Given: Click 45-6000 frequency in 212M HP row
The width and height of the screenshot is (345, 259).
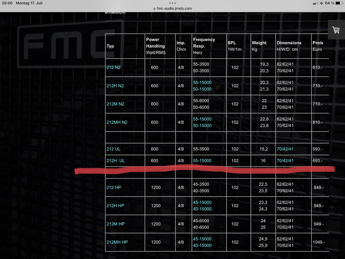Looking at the screenshot, I should click(201, 221).
